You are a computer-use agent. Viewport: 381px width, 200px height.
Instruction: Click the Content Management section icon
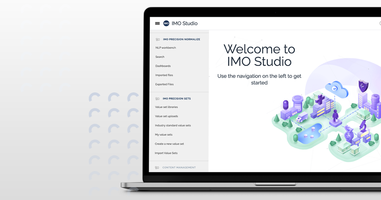point(157,168)
